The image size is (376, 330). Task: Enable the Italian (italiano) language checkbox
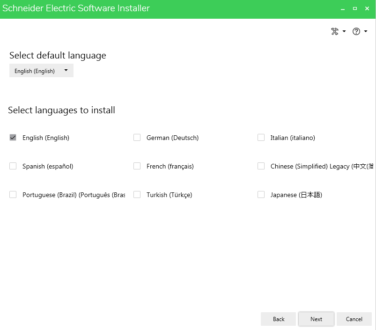pos(261,138)
